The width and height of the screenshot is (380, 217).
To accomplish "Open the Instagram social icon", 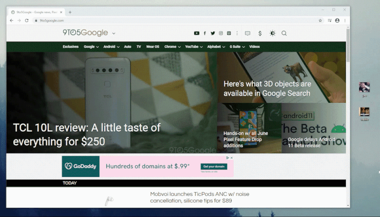I will point(221,33).
